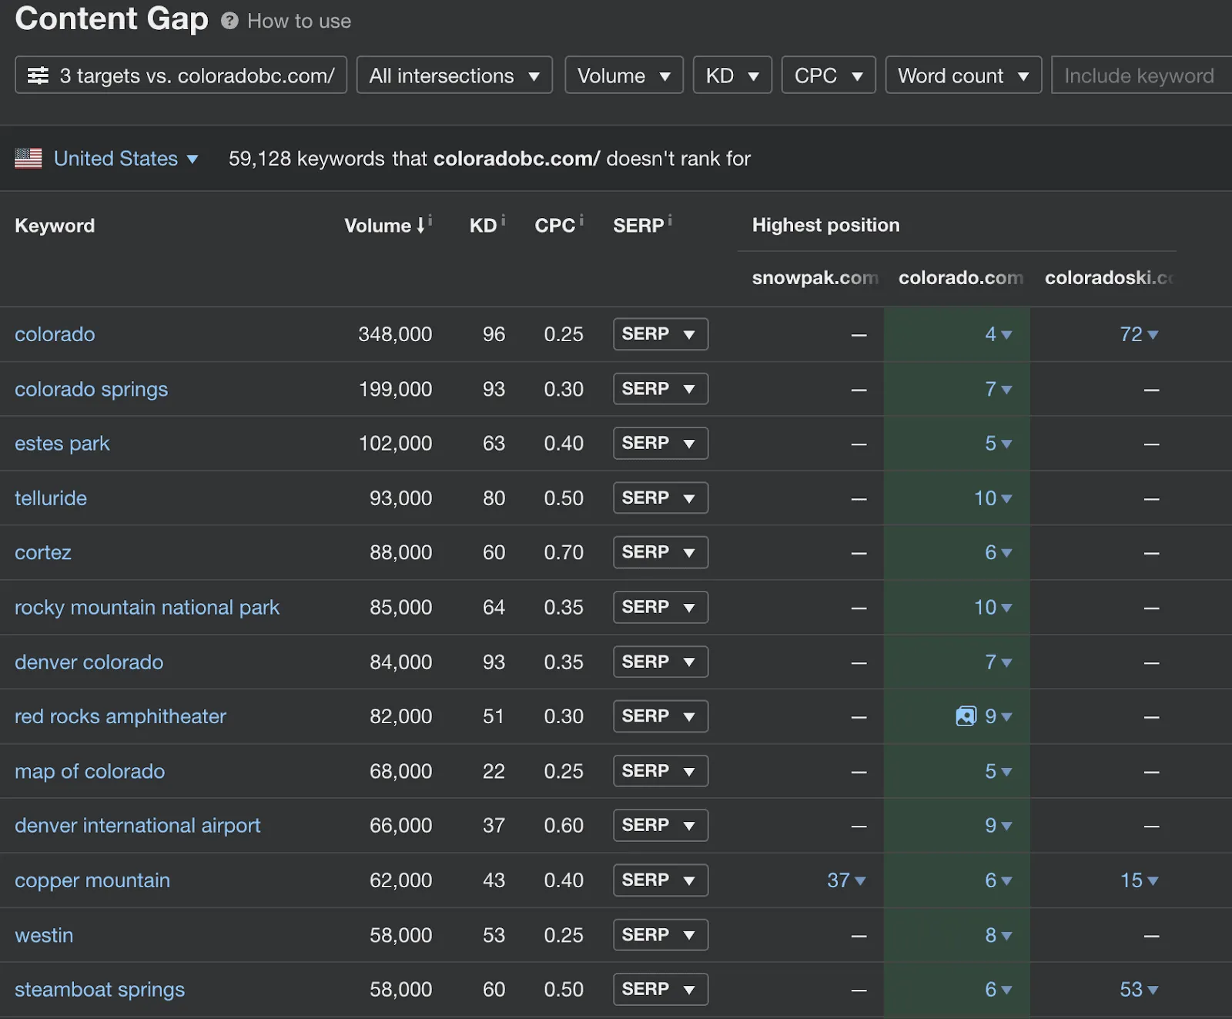This screenshot has height=1019, width=1232.
Task: Open the Word count filter dropdown
Action: [x=963, y=75]
